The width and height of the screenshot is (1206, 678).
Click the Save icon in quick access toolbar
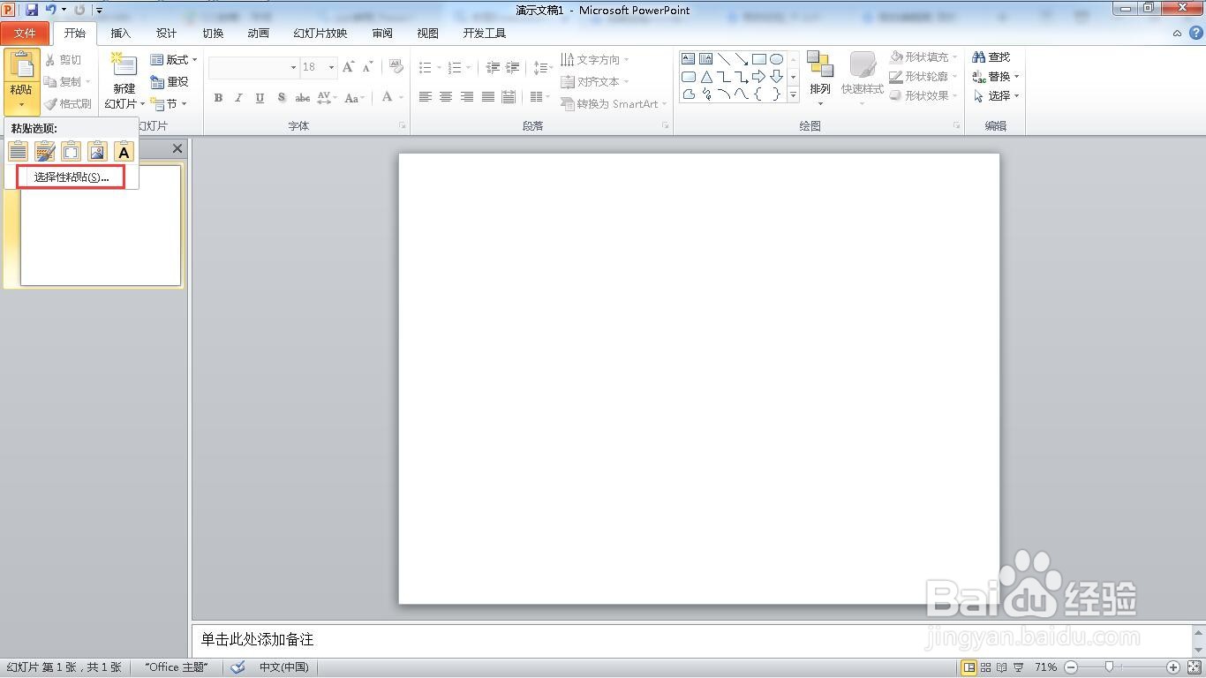32,10
